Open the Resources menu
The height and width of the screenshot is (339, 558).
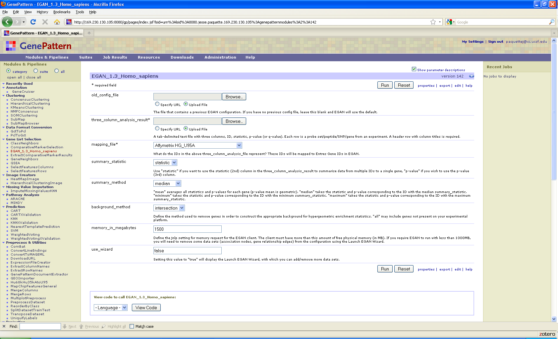click(149, 57)
